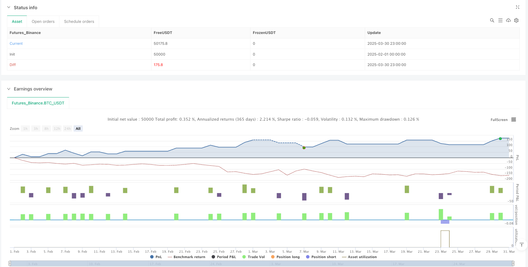The width and height of the screenshot is (528, 267).
Task: Switch to the Schedule orders tab
Action: (x=79, y=22)
